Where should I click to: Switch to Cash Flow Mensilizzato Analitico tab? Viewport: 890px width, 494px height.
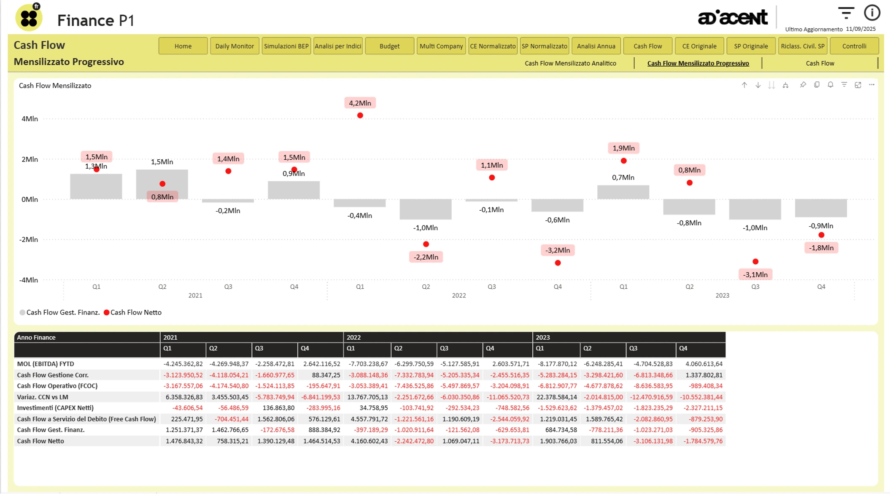click(570, 63)
